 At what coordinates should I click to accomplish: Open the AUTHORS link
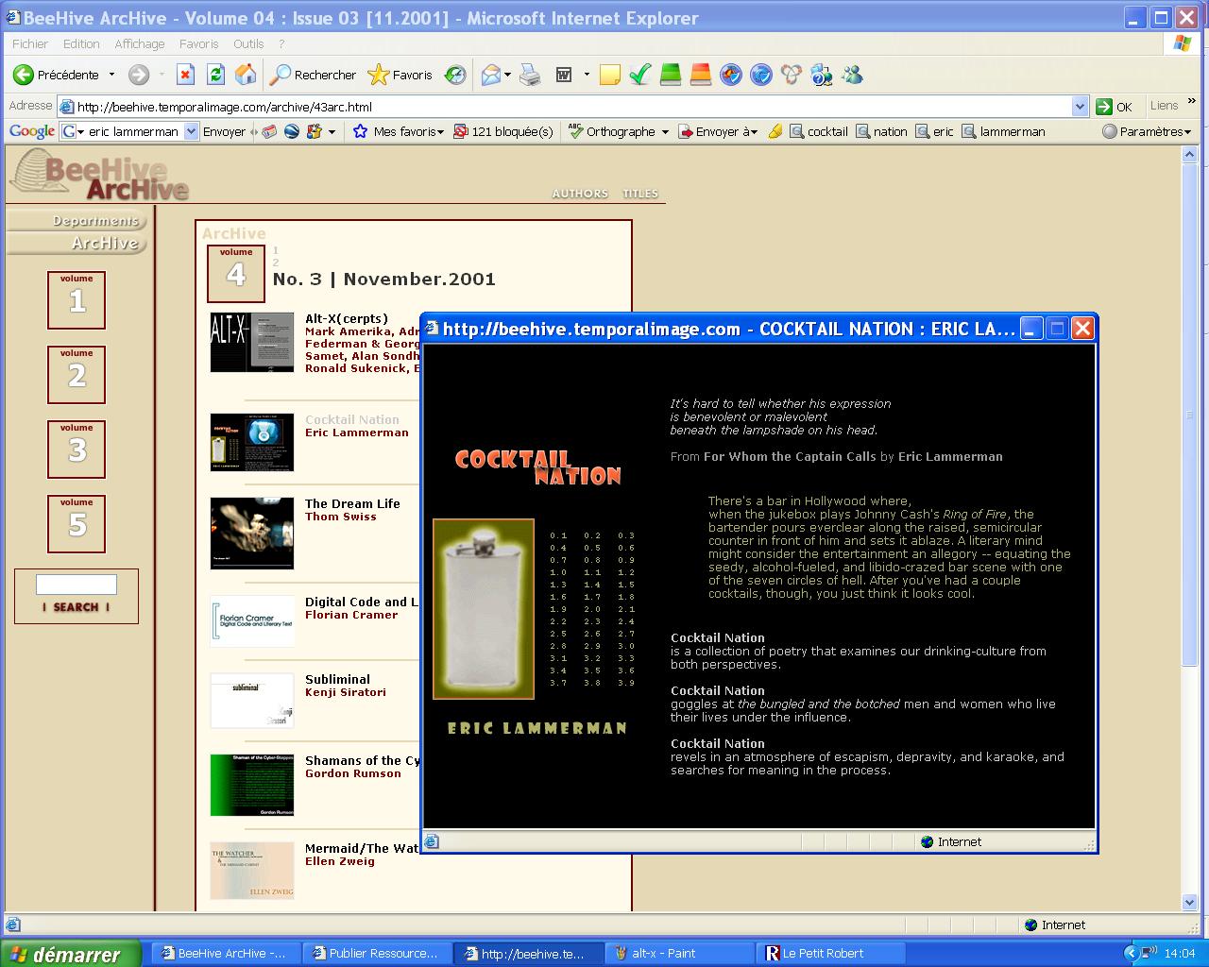[580, 194]
